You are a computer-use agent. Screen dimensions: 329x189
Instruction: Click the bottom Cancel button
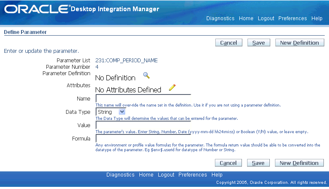228,163
